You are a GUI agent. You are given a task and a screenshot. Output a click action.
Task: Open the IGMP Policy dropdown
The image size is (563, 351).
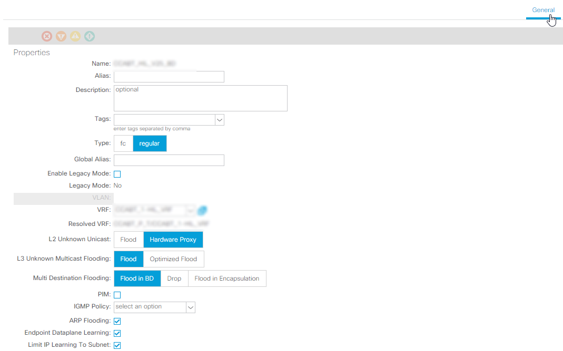pyautogui.click(x=191, y=307)
